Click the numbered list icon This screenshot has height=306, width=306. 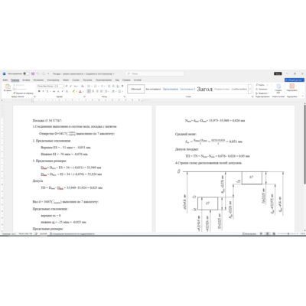(x=96, y=86)
